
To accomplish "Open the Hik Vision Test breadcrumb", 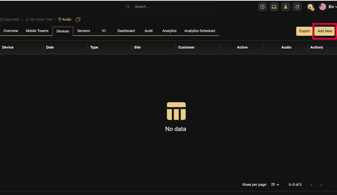I will tap(39, 19).
